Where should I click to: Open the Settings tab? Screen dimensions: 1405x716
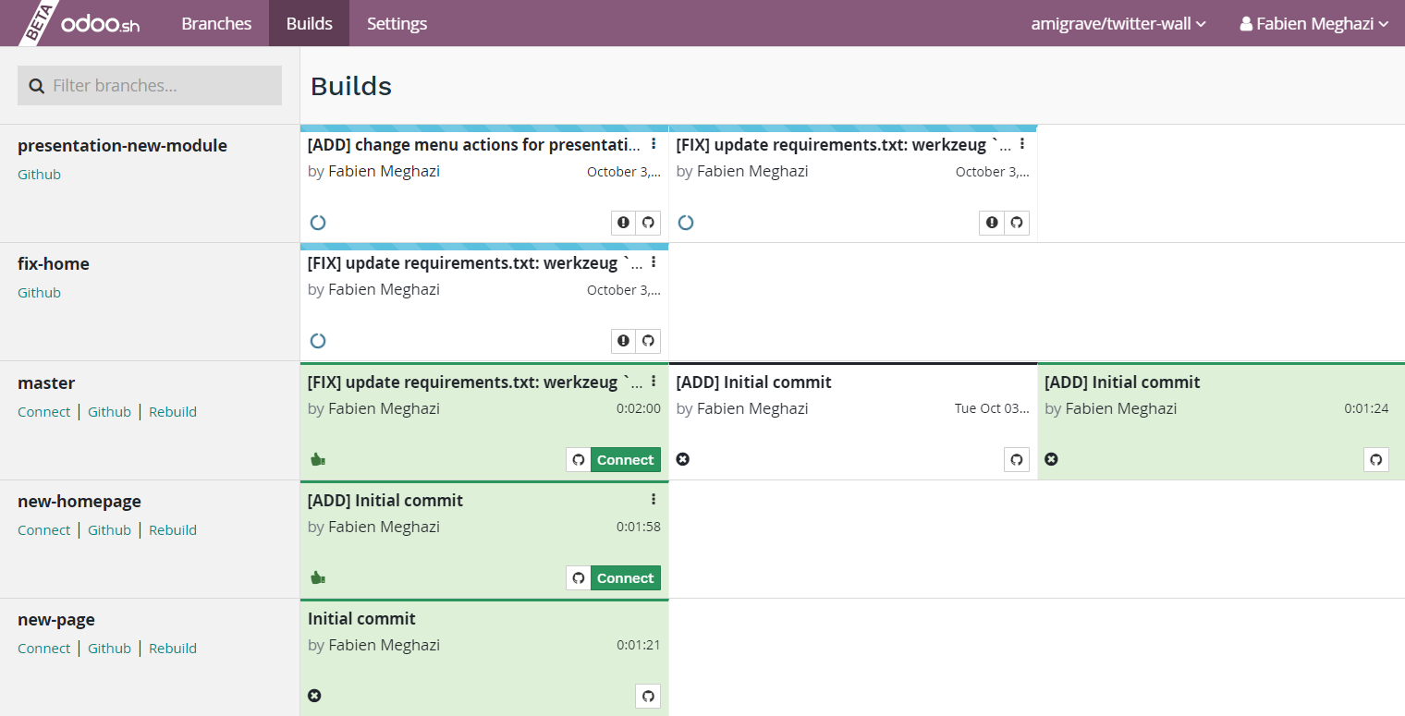coord(397,24)
